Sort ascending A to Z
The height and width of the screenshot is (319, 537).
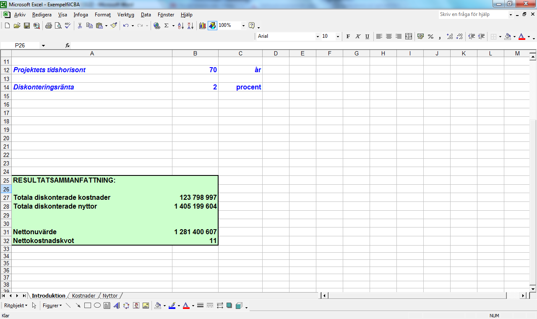click(x=181, y=26)
